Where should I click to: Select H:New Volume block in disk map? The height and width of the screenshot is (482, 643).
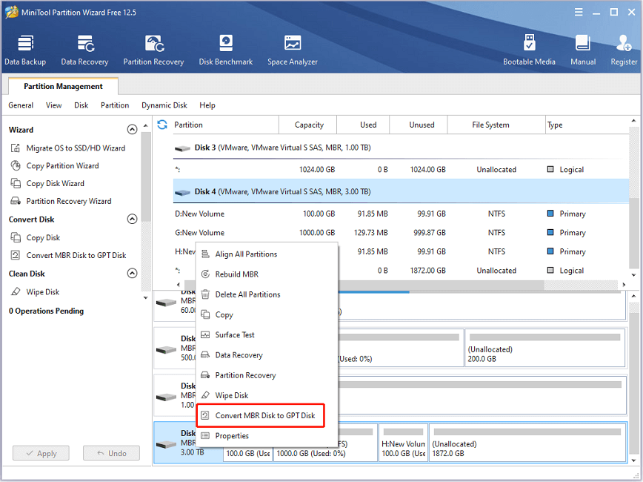(x=403, y=443)
